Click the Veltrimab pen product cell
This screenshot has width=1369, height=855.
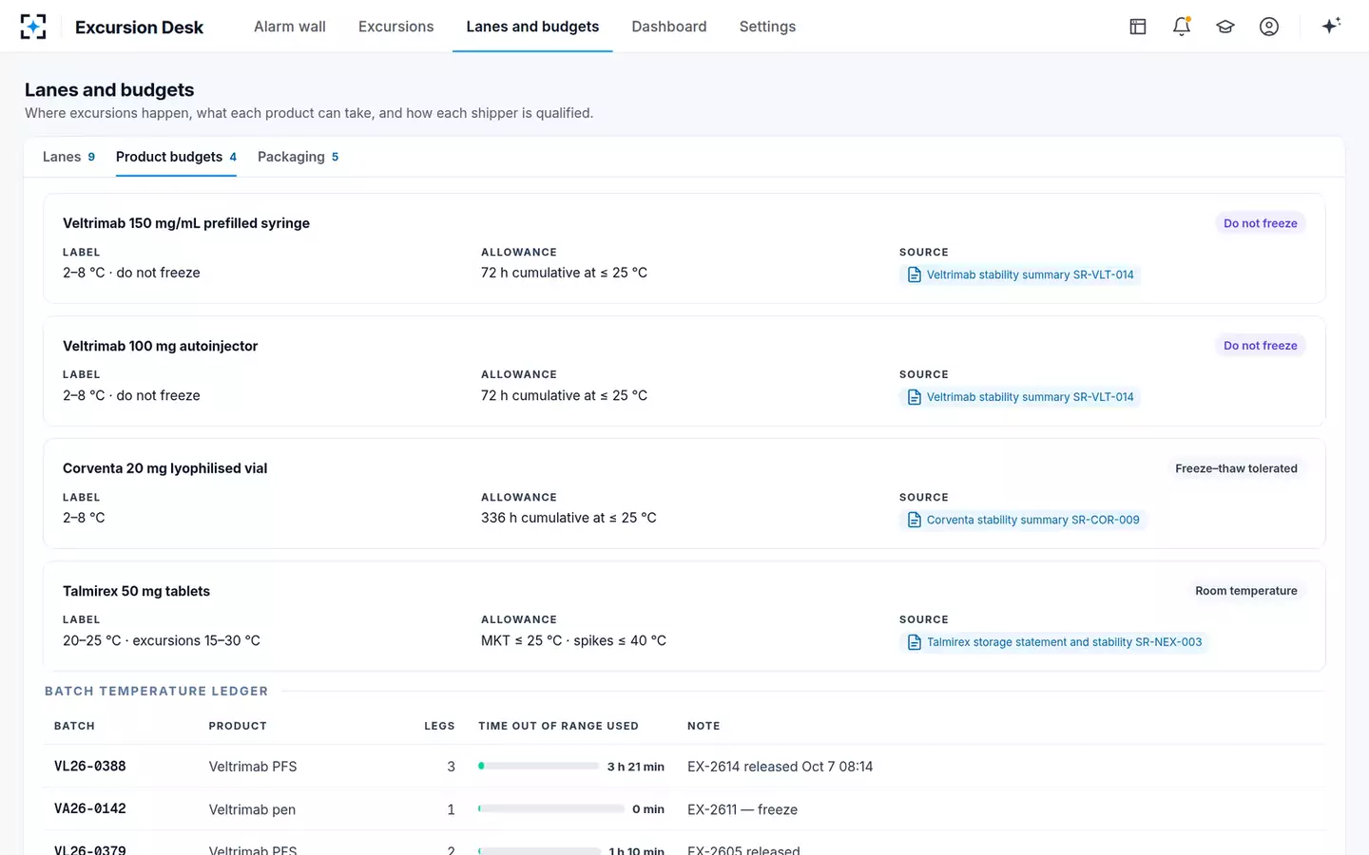coord(253,809)
